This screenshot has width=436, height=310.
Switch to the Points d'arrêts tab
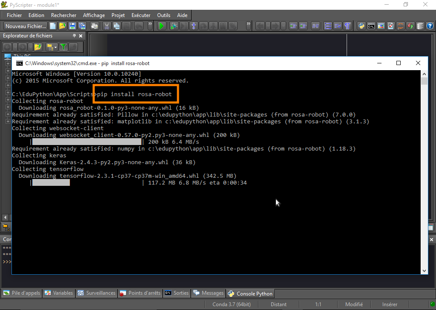coord(140,293)
